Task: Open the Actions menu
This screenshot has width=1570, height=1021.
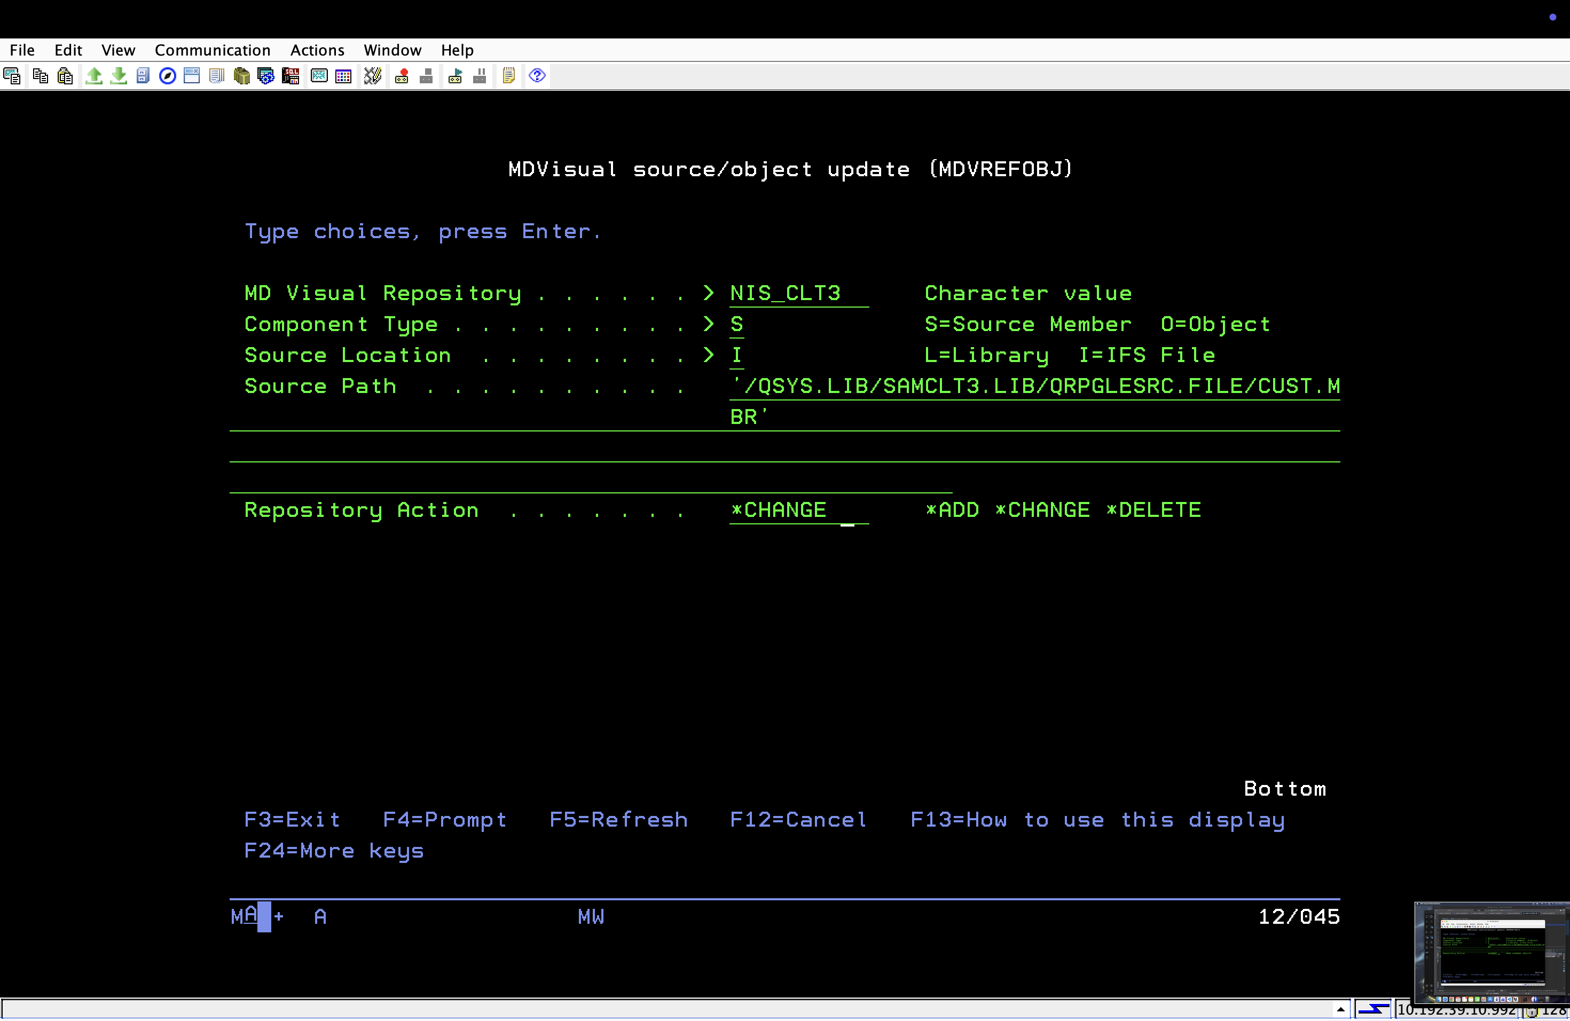Action: [317, 50]
